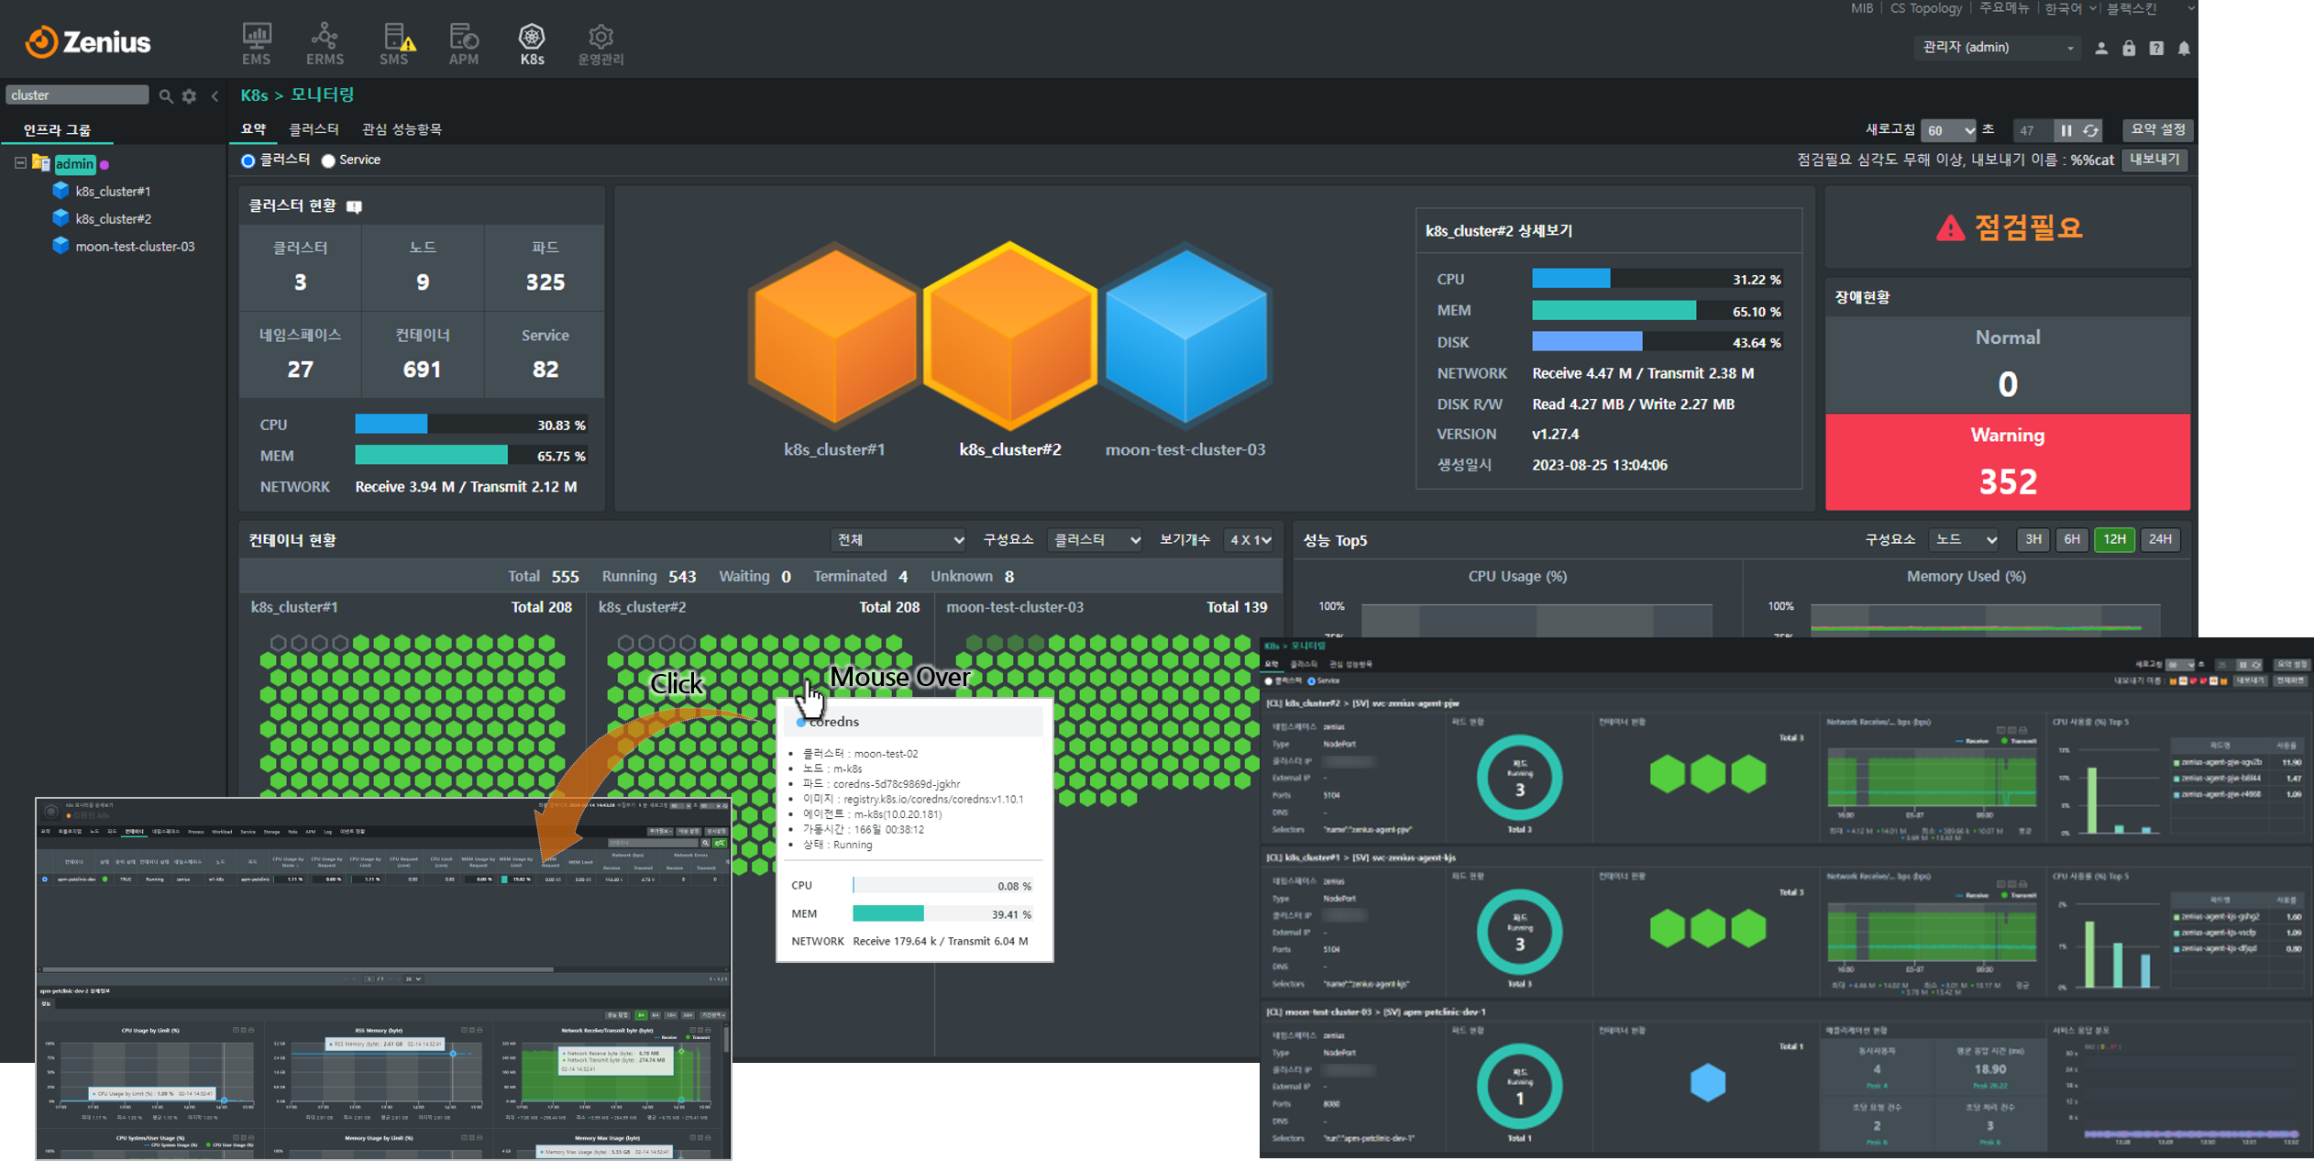Pause the auto refresh timer

click(2066, 130)
